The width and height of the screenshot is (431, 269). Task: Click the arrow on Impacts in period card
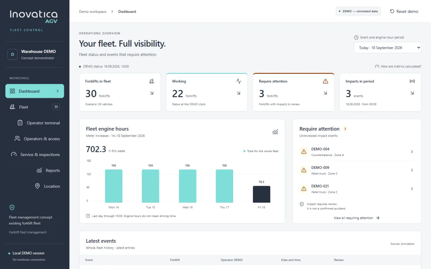tap(412, 93)
